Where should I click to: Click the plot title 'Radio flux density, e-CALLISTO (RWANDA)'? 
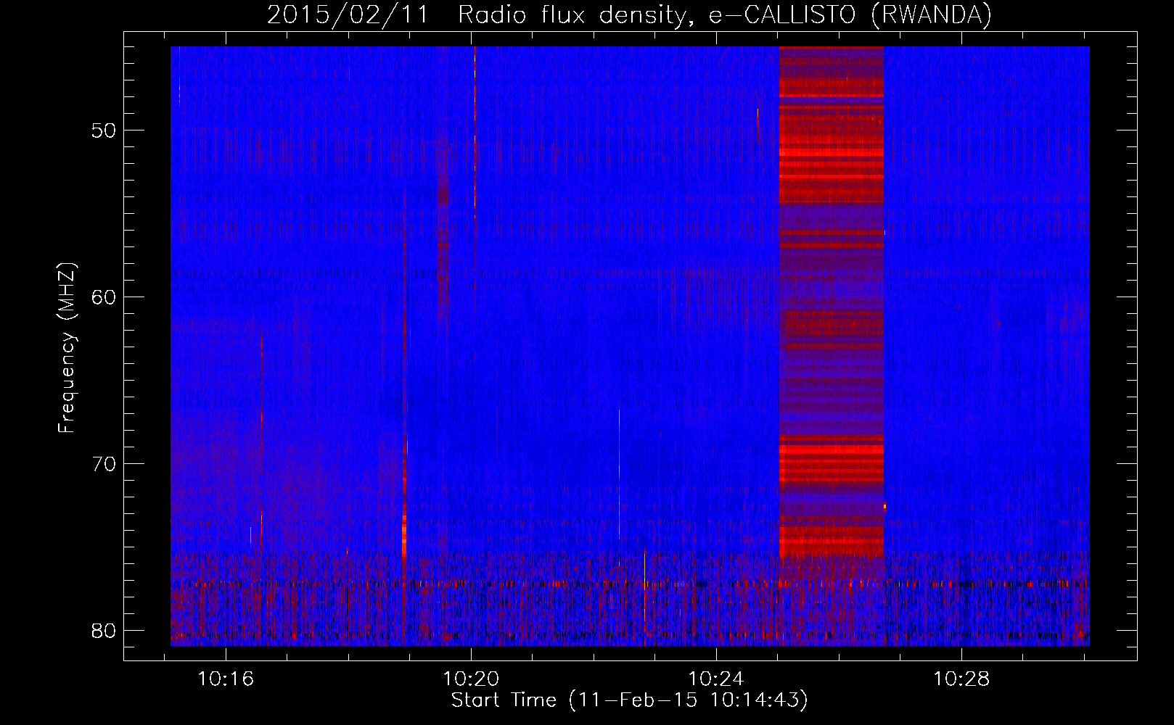point(725,14)
